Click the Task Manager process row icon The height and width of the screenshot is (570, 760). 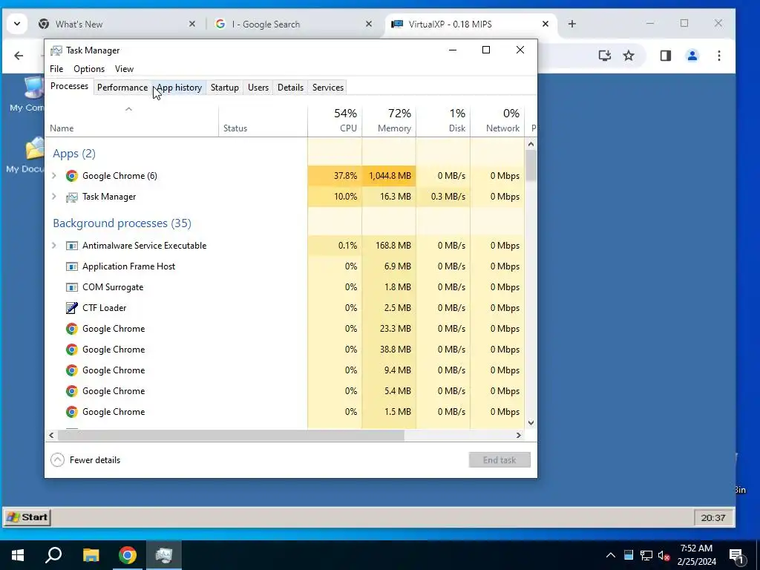tap(72, 197)
